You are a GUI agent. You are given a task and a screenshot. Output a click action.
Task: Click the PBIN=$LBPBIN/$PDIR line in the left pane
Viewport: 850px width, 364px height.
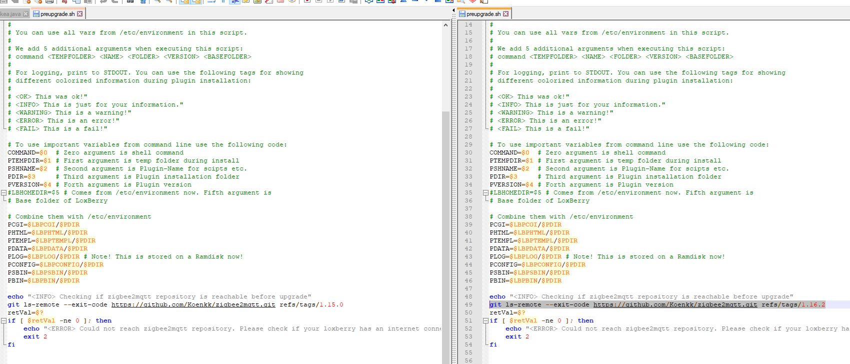(x=43, y=280)
